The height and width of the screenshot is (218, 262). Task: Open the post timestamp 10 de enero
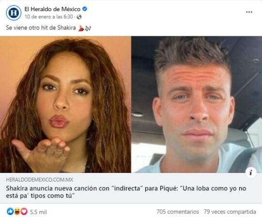(x=48, y=17)
